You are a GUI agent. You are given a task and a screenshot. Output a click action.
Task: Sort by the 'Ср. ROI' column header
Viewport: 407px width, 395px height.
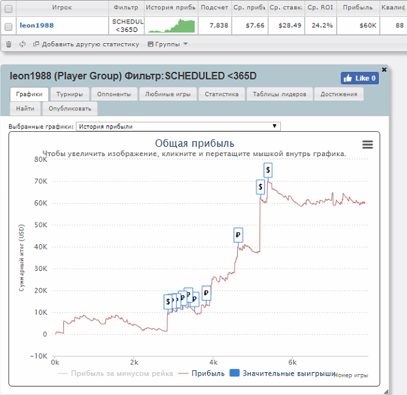click(320, 8)
